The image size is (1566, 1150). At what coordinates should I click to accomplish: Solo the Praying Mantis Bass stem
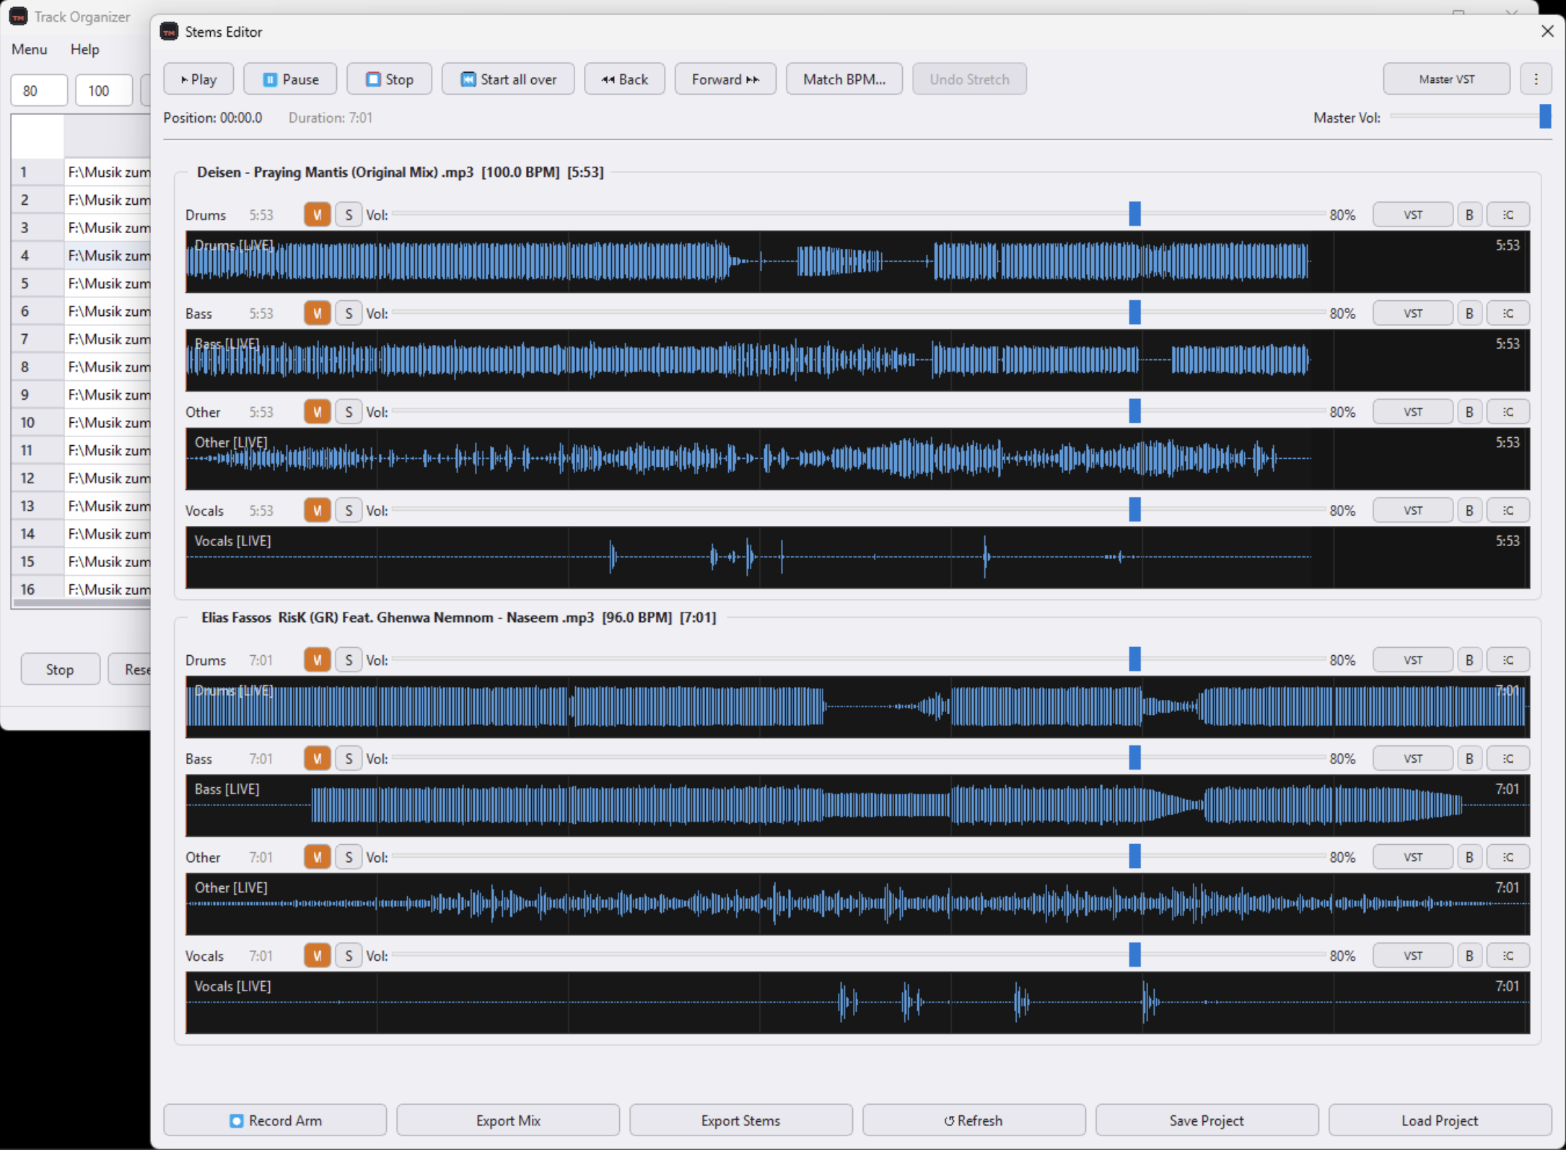pos(349,314)
